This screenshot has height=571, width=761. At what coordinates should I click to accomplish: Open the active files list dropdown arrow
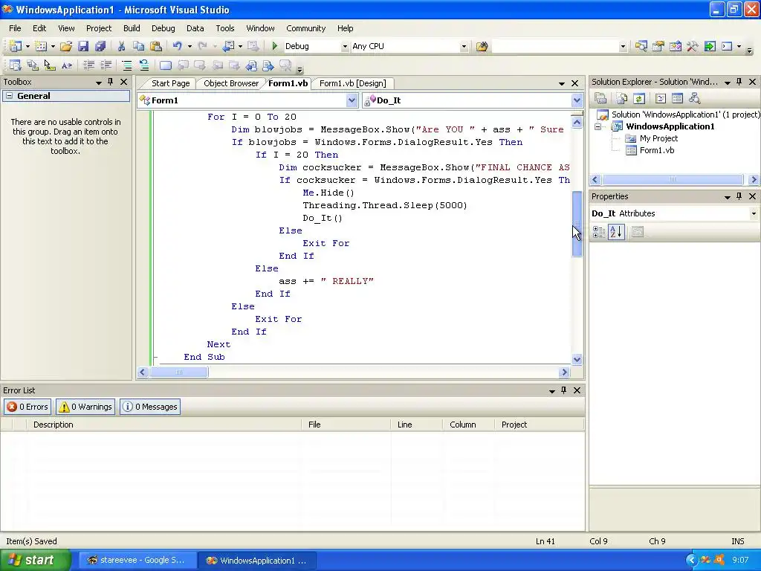pos(562,83)
